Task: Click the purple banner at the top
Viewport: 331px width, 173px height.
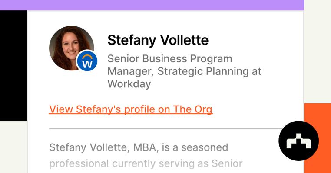Action: pyautogui.click(x=152, y=5)
